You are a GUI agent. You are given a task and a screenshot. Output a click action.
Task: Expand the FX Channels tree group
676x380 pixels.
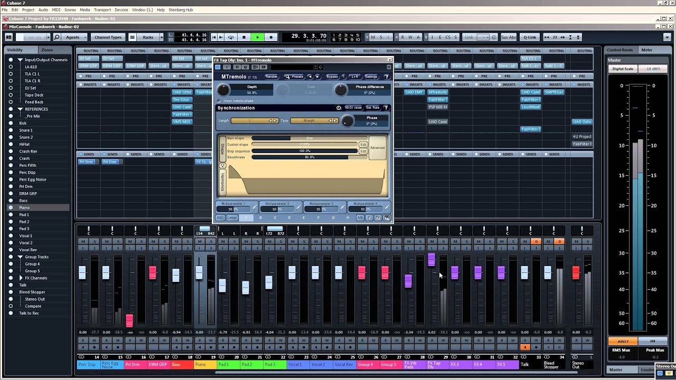(21, 278)
